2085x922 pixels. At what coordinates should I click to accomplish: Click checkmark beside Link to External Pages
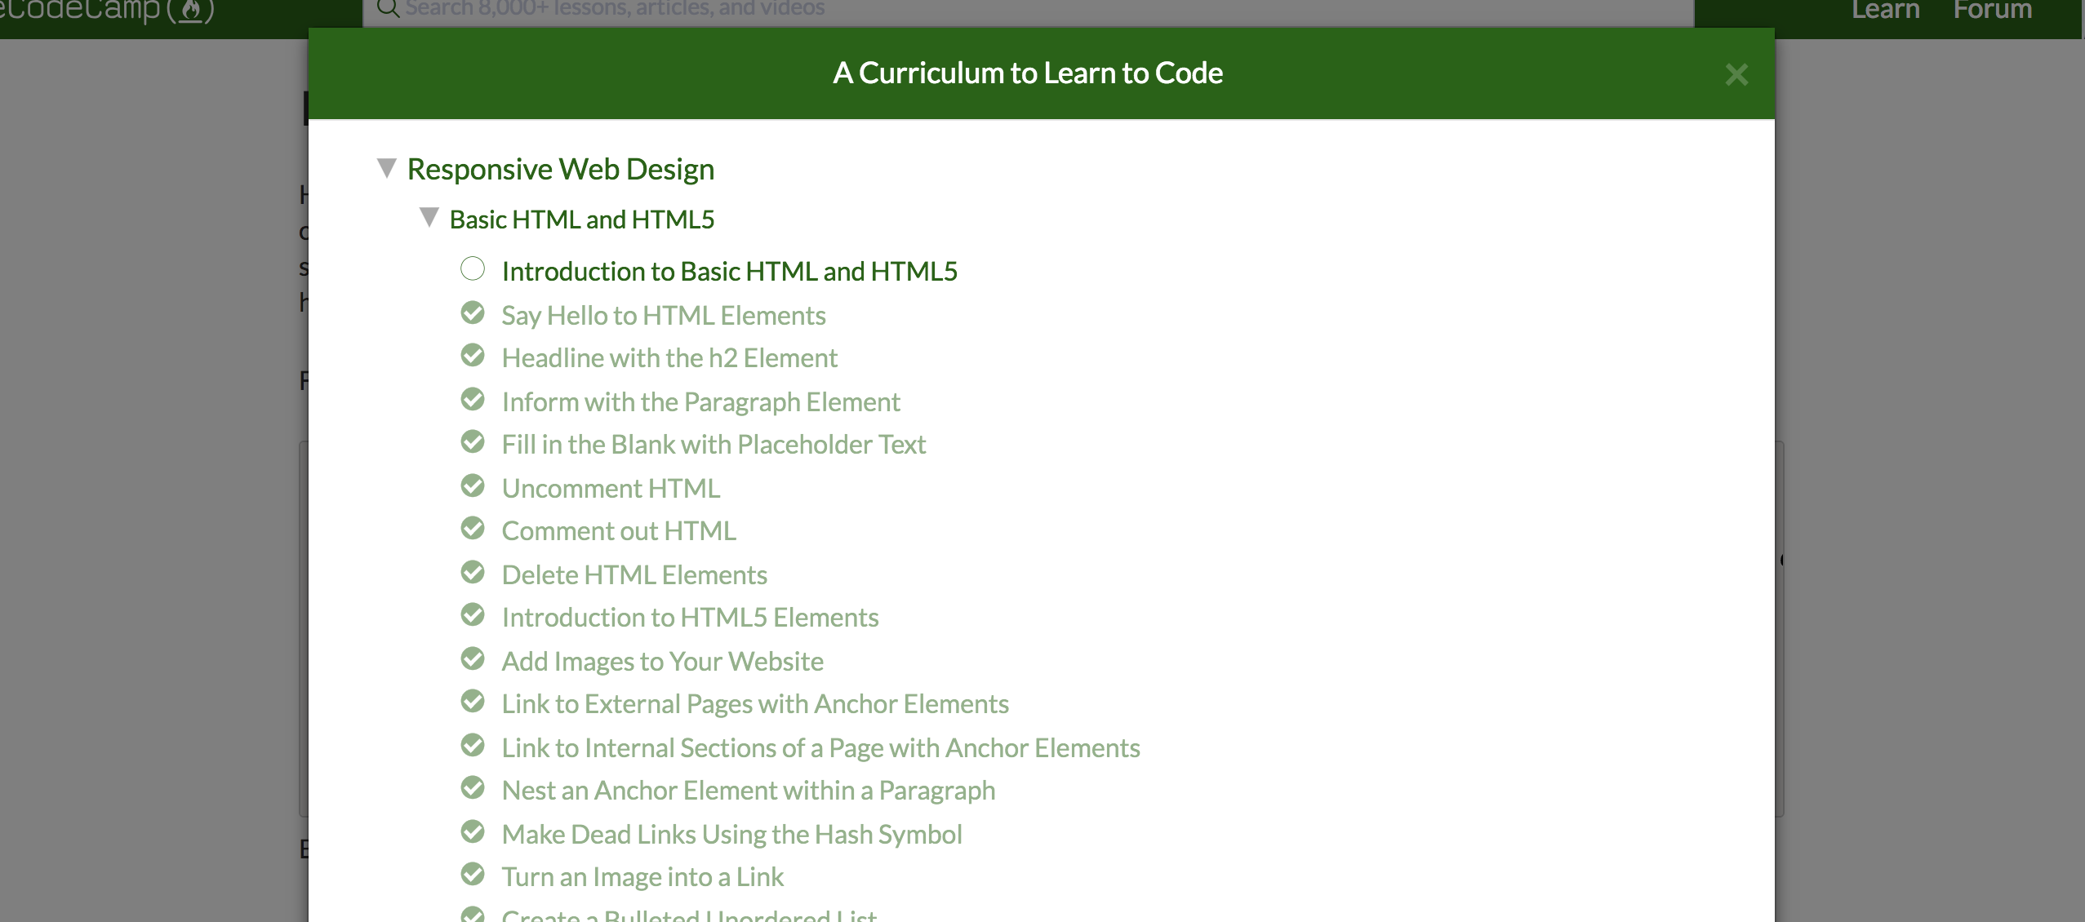473,701
